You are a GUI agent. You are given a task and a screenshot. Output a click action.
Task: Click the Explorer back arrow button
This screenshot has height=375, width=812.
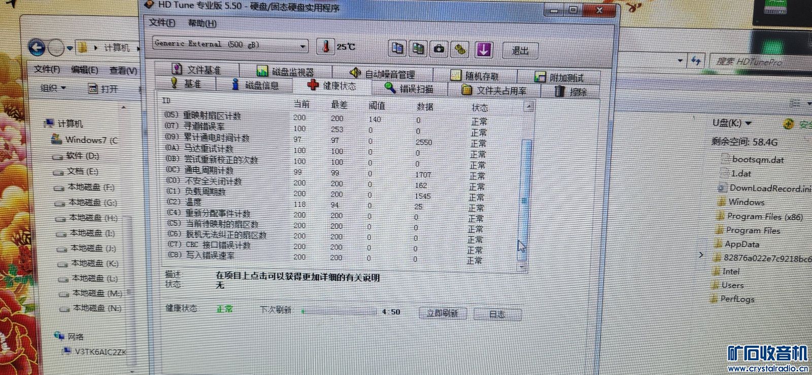click(x=37, y=48)
